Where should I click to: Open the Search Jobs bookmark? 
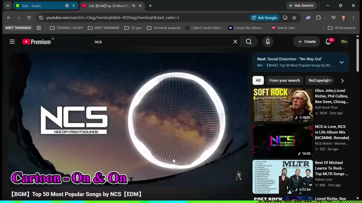(283, 28)
